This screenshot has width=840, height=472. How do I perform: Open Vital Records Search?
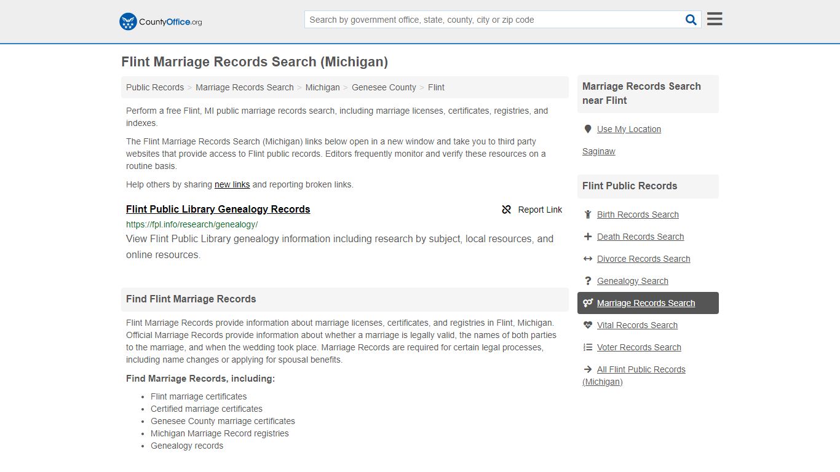[x=637, y=325]
